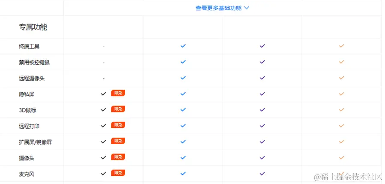Click blue checkmark in 麦克风 row
Image resolution: width=385 pixels, height=184 pixels.
pyautogui.click(x=183, y=173)
